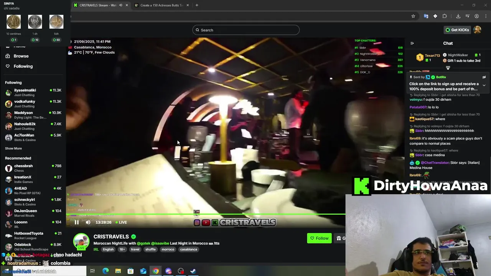Expand the pinned message chevron
Image resolution: width=491 pixels, height=276 pixels.
(x=484, y=85)
